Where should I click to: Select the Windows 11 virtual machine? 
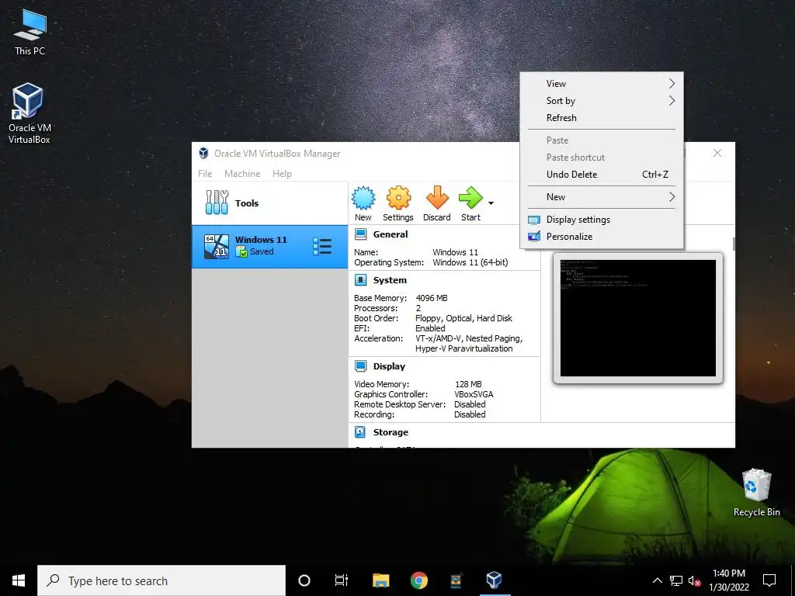coord(269,247)
